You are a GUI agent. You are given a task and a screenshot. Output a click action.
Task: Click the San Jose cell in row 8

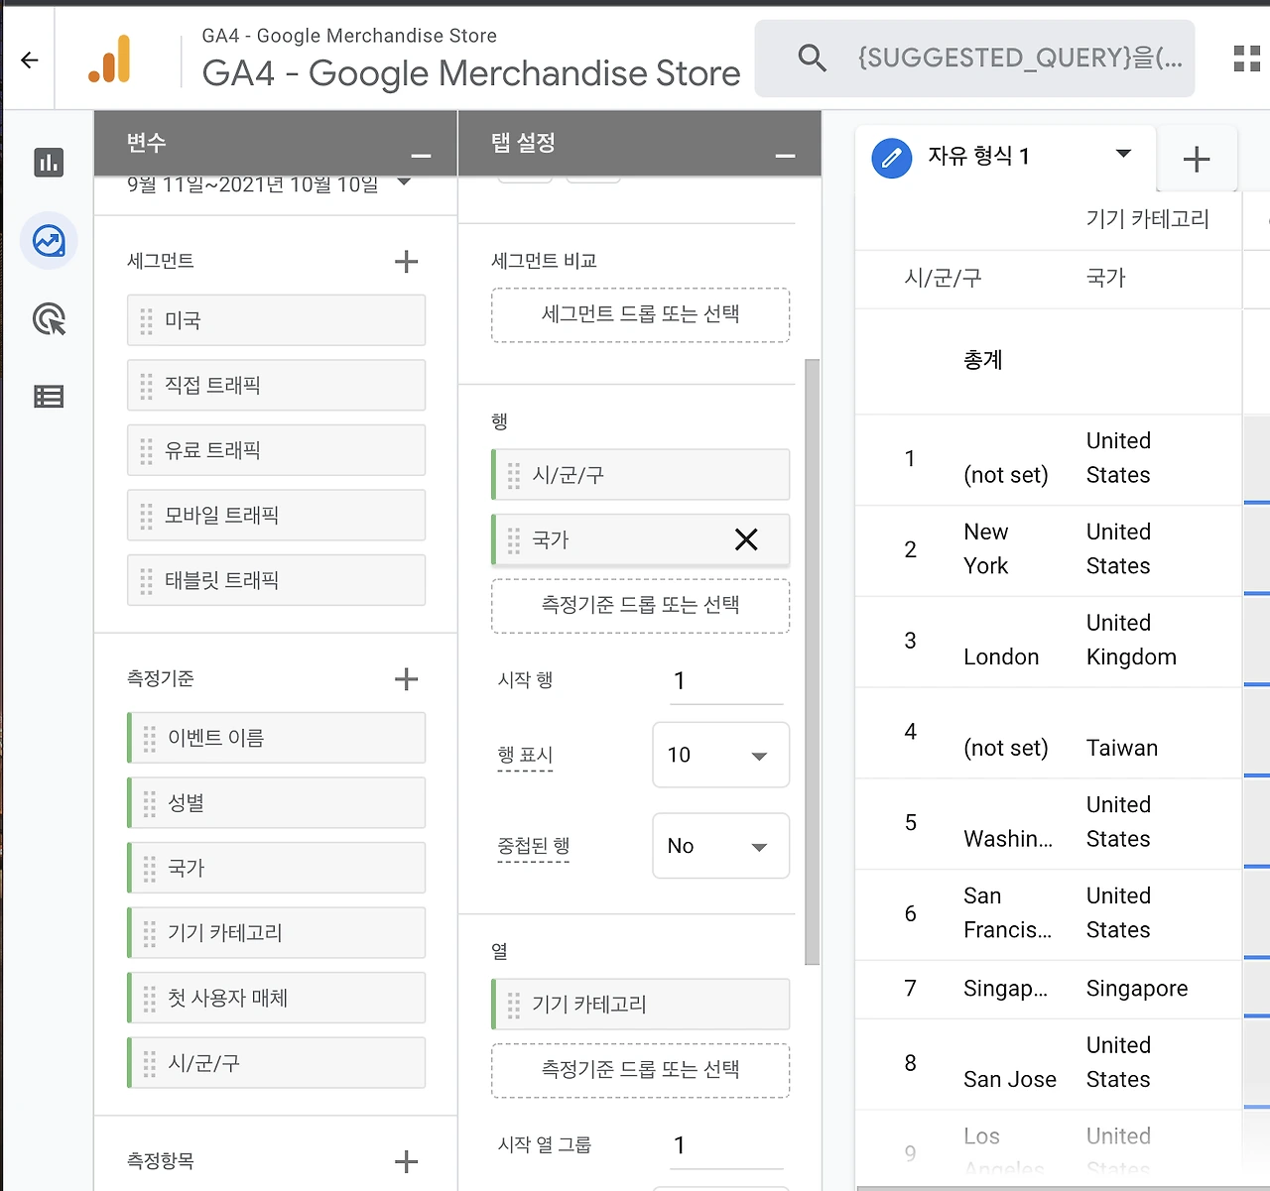(x=1010, y=1080)
